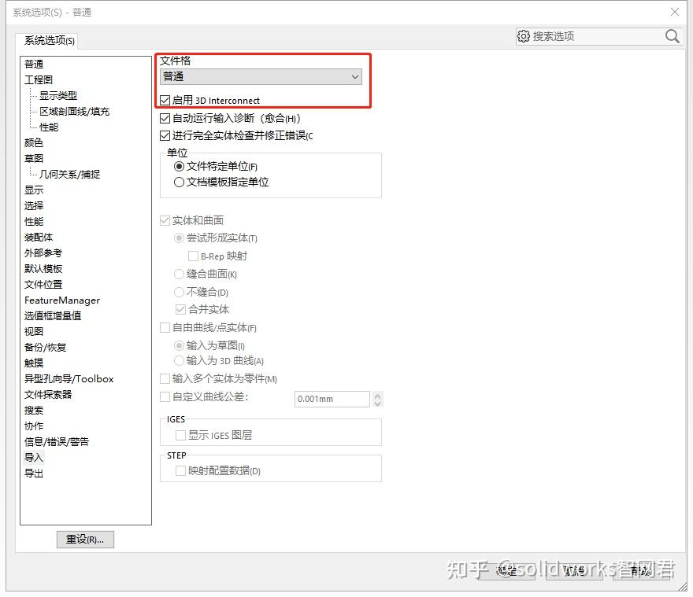Viewport: 693px width, 597px height.
Task: Click the dialog search input field
Action: click(x=598, y=36)
